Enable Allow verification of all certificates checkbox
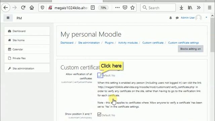Viewport: 215px width, 121px height. point(99,75)
